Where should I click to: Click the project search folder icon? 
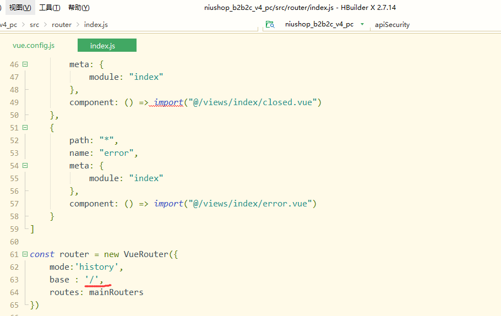[270, 24]
